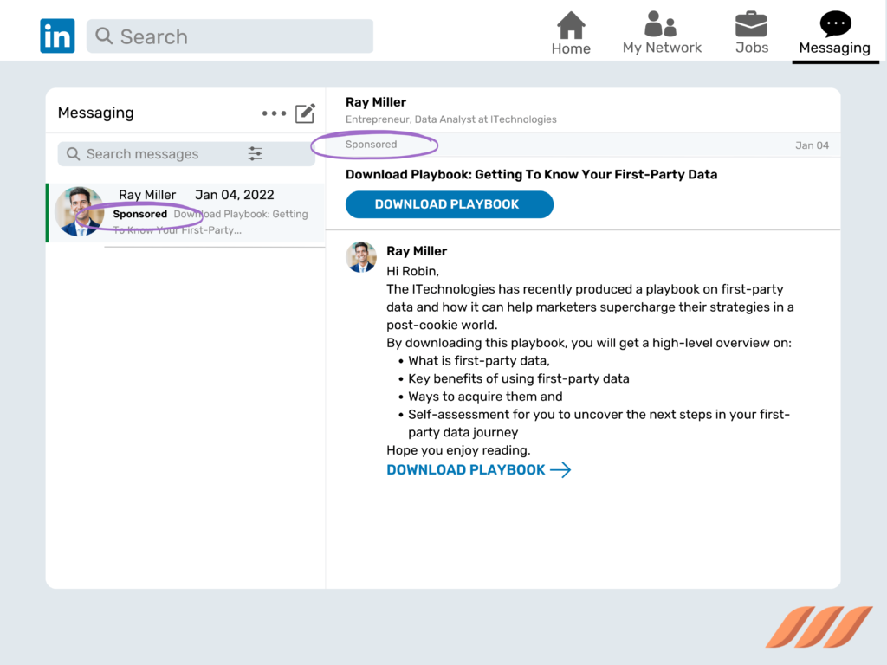
Task: Click the green unread indicator on the conversation
Action: (49, 210)
